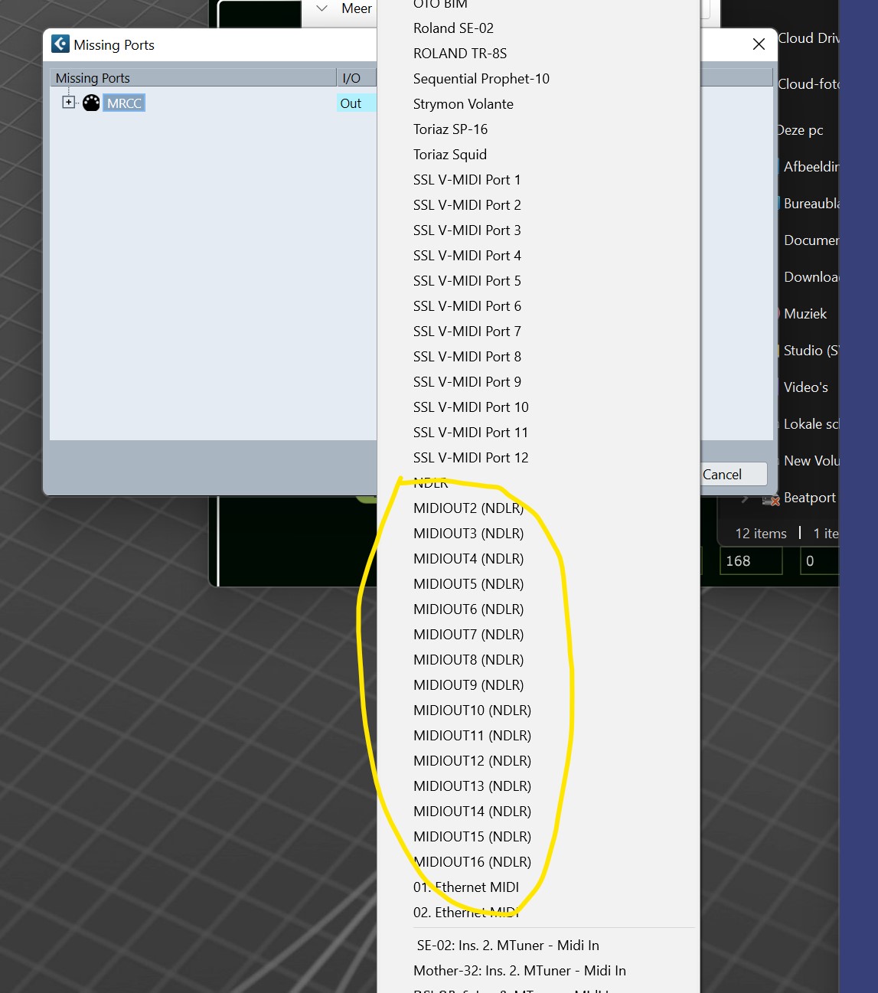878x993 pixels.
Task: Select MIDIOUT2 (NDLR) port
Action: [x=468, y=508]
